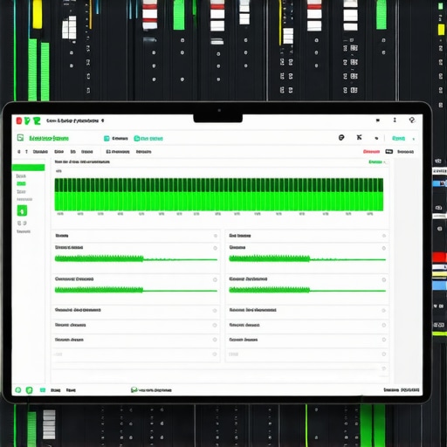447x447 pixels.
Task: Open the first word menu after the tiny icons
Action: [40, 152]
